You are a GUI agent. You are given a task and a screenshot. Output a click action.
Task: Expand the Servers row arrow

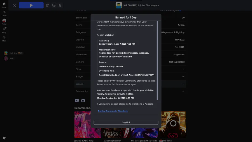point(183,84)
